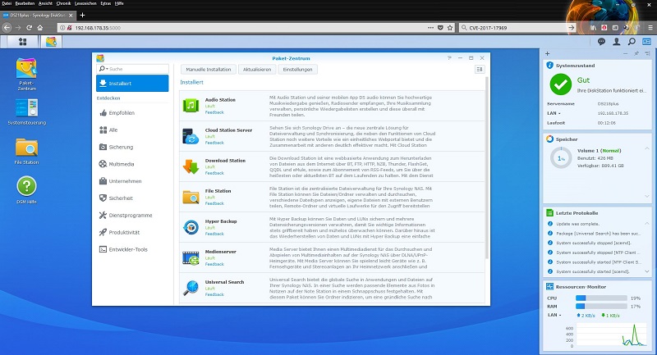The image size is (657, 355).
Task: Open Bearbeiten menu
Action: click(x=25, y=3)
